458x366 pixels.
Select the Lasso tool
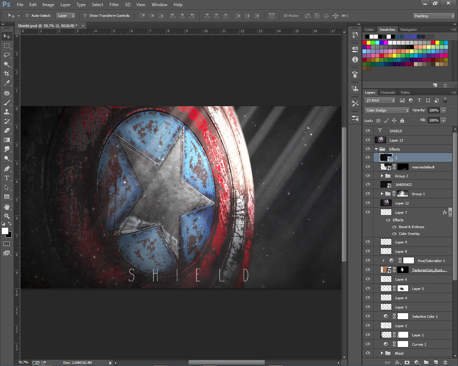7,55
